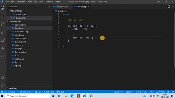
Task: Open the Extensions view
Action: [2, 40]
